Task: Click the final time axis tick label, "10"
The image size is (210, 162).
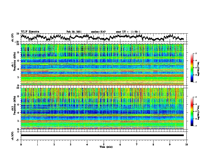Action: (186, 145)
